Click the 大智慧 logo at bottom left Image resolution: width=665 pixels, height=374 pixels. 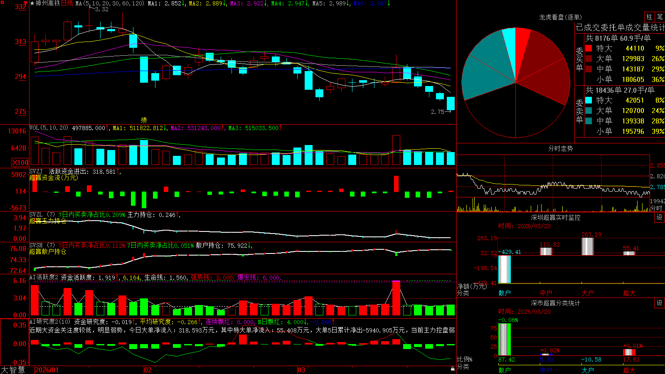click(12, 370)
